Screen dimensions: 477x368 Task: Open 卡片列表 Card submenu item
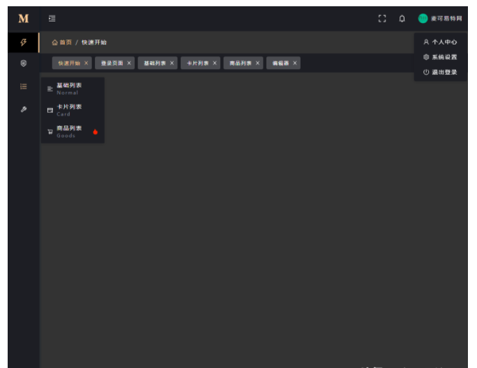(x=73, y=110)
